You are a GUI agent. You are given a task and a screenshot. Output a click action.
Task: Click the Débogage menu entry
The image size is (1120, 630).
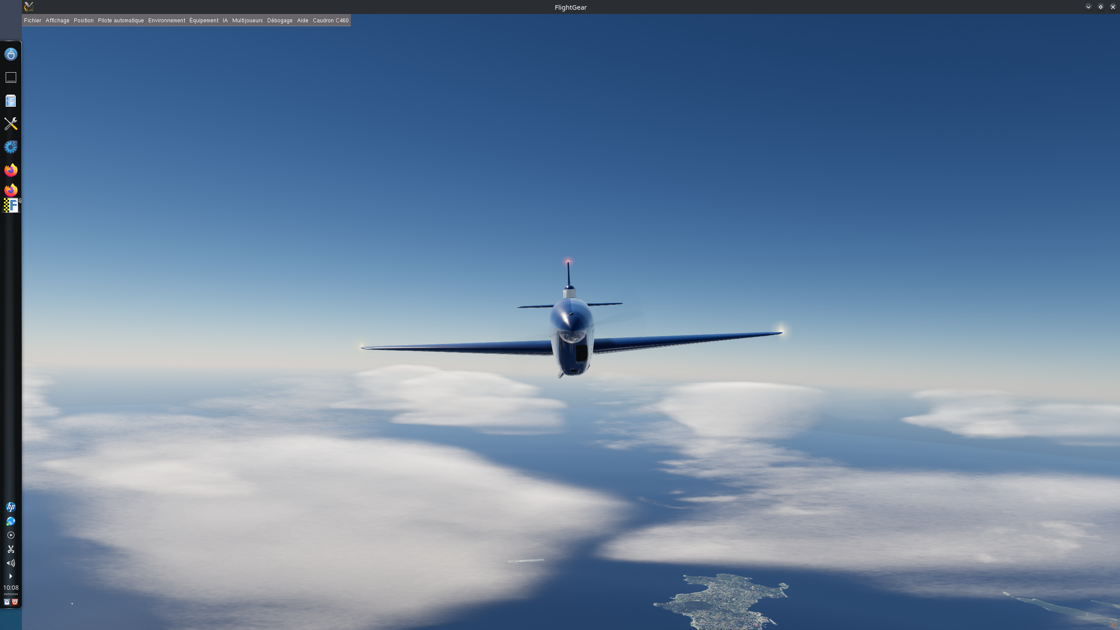click(x=280, y=21)
